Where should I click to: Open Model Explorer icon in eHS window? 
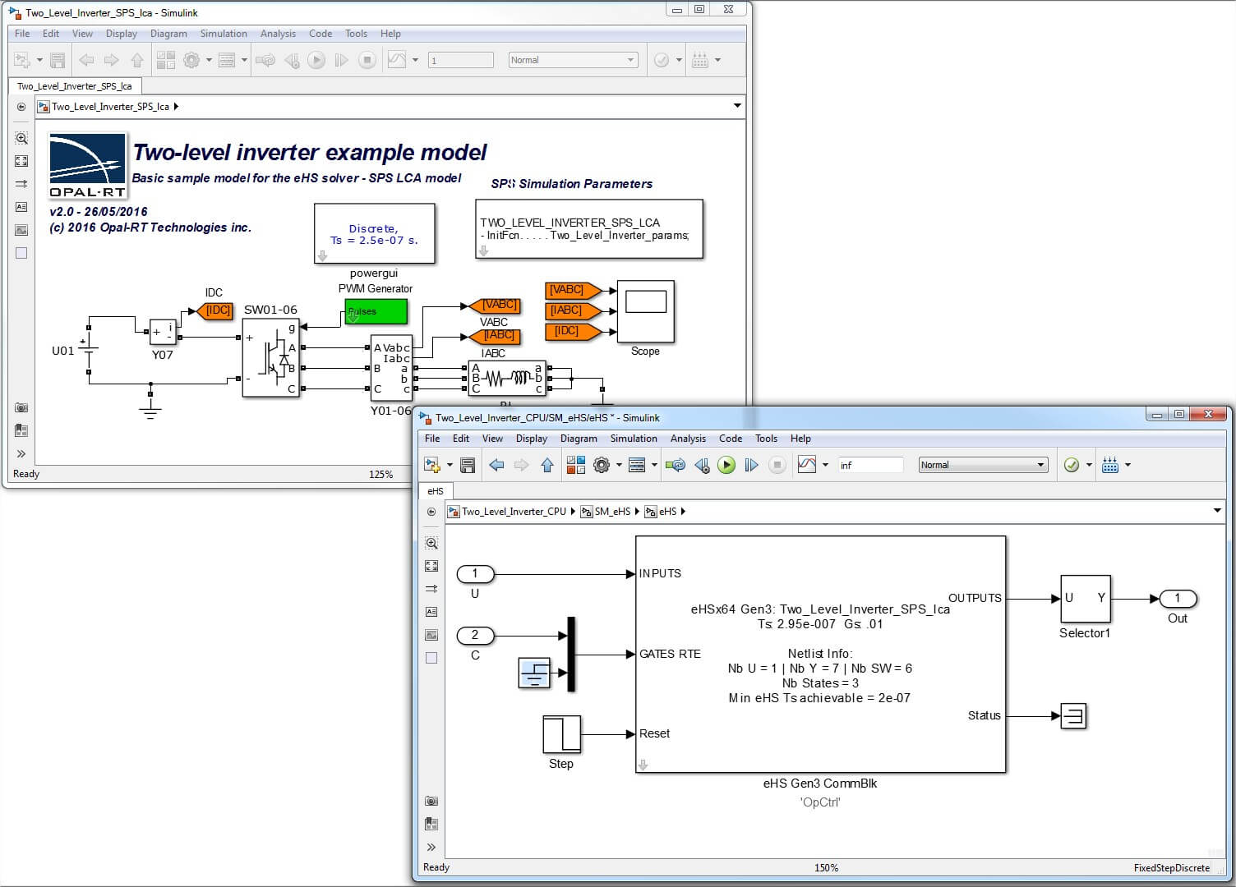coord(637,465)
